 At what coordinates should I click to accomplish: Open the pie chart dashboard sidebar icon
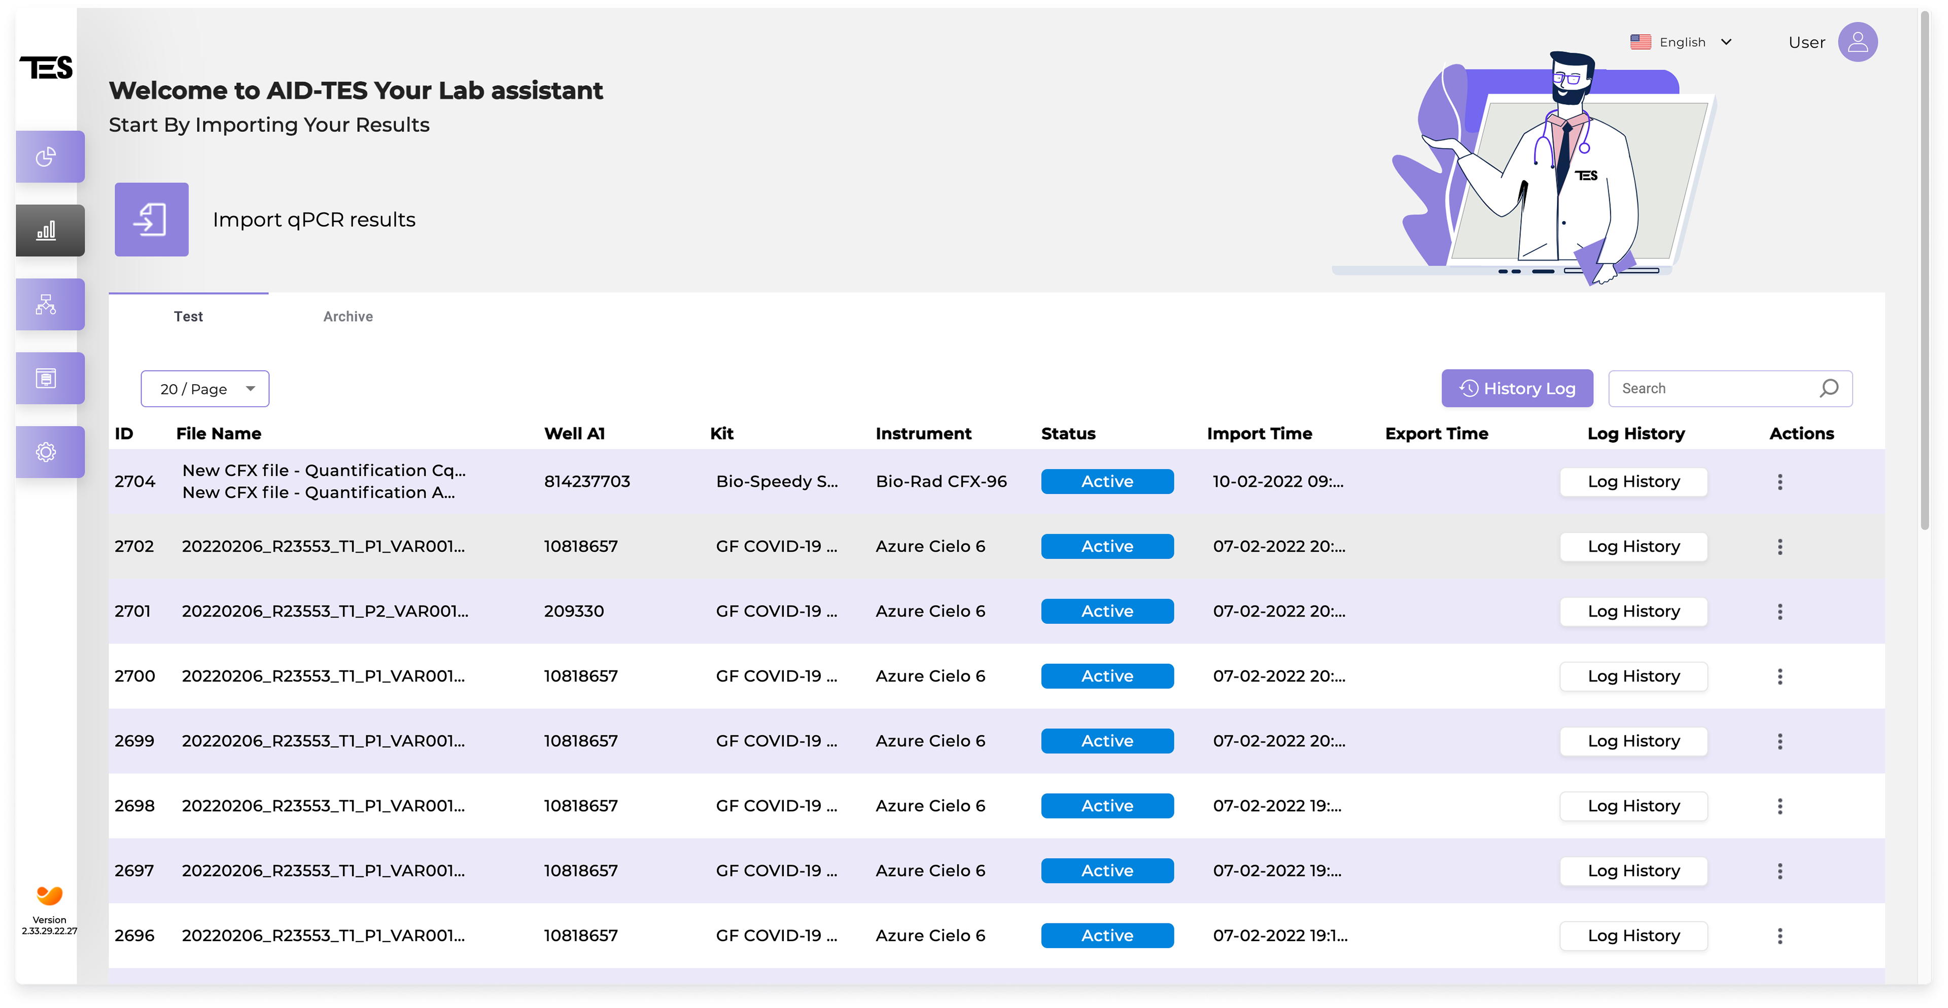pyautogui.click(x=47, y=156)
